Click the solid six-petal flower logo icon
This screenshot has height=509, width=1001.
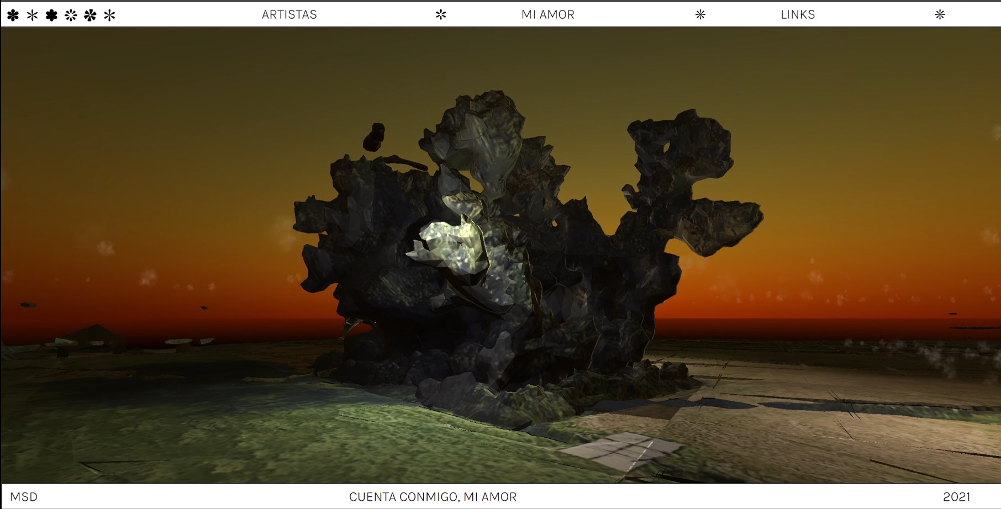pyautogui.click(x=51, y=15)
